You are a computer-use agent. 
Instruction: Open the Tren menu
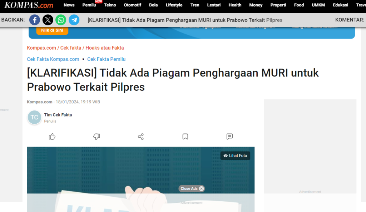tap(195, 5)
